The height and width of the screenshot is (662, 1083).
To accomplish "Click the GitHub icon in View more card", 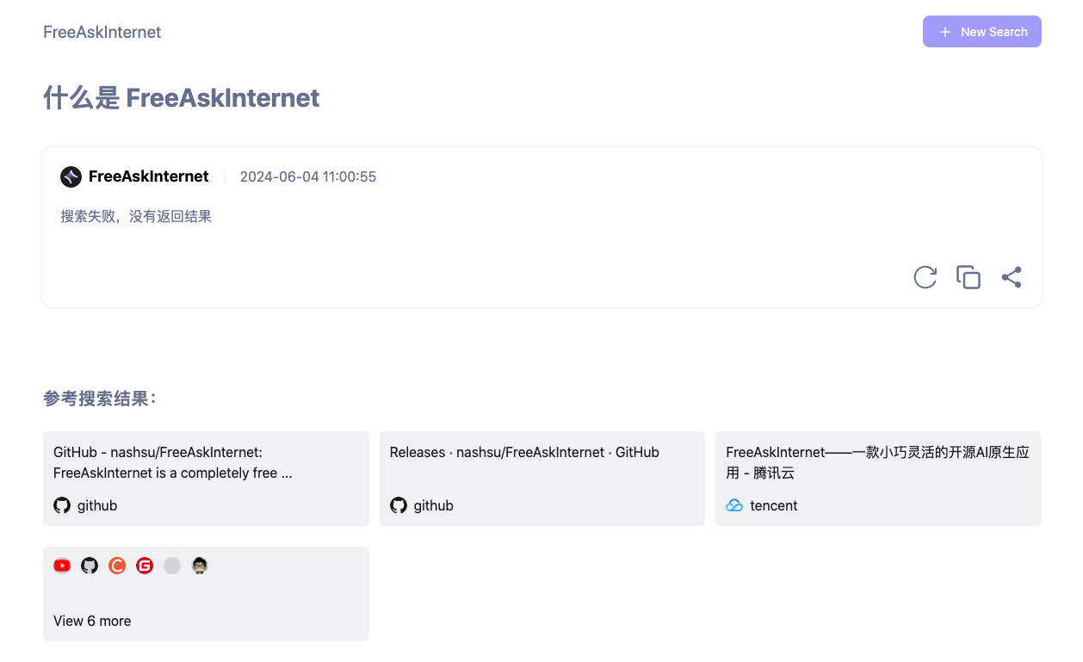I will 90,566.
